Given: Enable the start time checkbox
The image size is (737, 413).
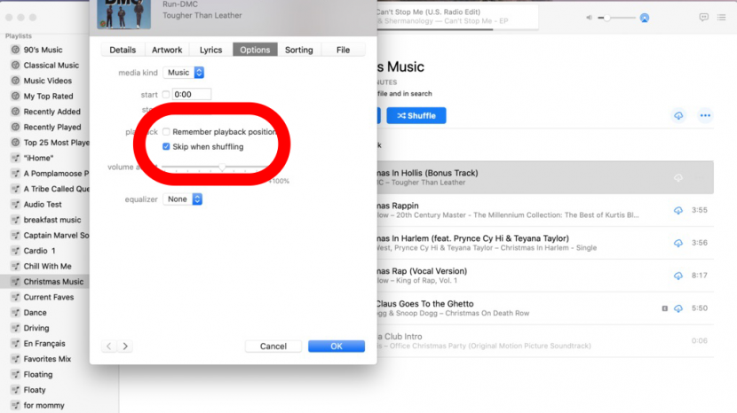Looking at the screenshot, I should click(166, 94).
